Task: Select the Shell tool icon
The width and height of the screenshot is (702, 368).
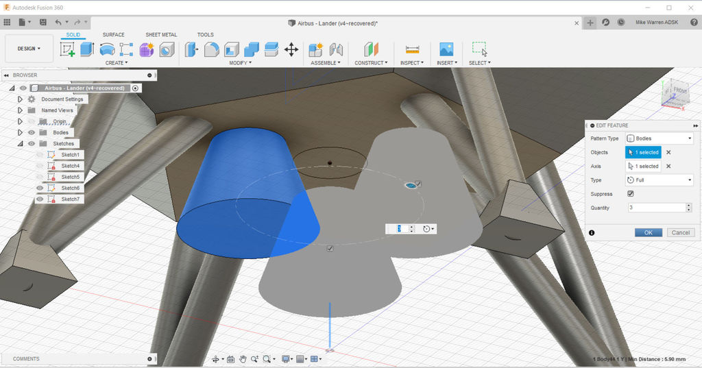Action: (x=232, y=49)
